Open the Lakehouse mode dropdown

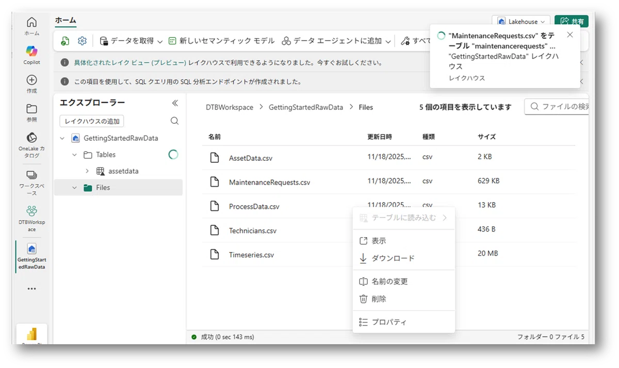click(x=521, y=22)
